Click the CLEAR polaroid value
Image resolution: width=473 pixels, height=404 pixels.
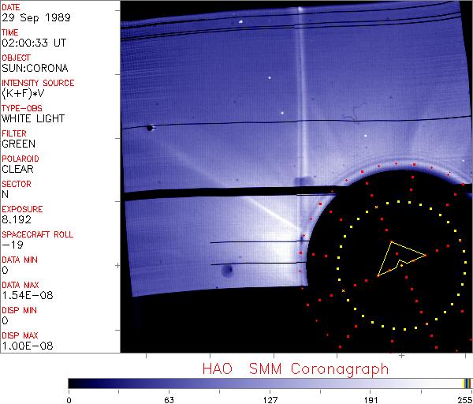click(x=17, y=169)
